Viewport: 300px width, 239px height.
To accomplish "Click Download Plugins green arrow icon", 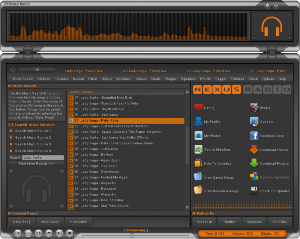I will tap(254, 163).
